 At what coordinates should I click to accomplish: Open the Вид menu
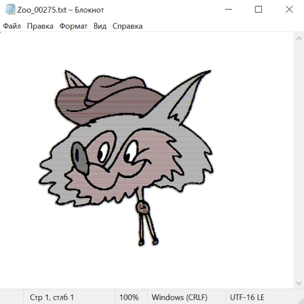point(100,26)
